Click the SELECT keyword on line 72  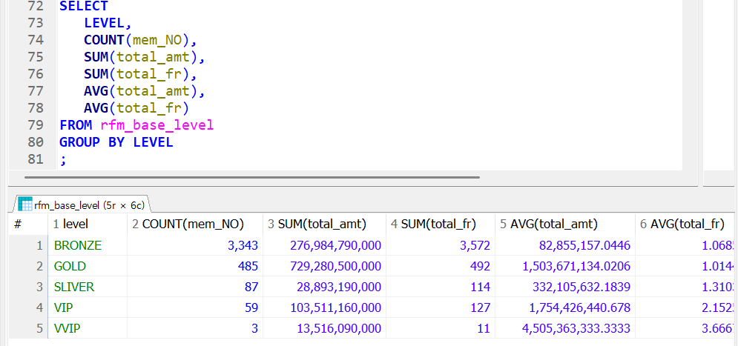[x=84, y=6]
